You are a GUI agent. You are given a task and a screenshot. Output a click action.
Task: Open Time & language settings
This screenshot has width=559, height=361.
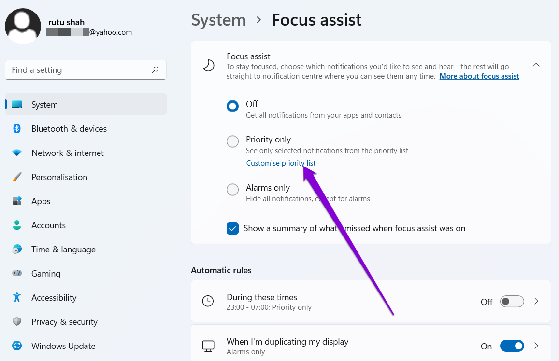coord(86,249)
